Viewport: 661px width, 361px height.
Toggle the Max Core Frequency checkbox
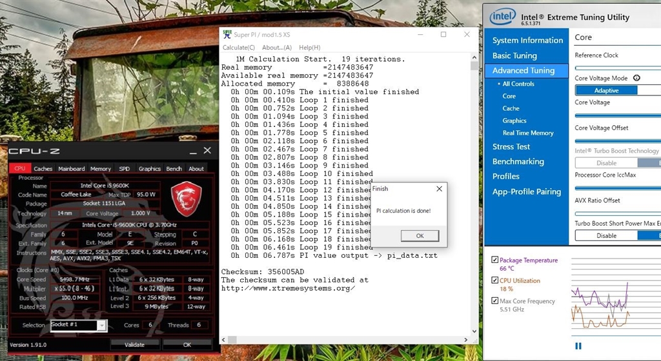(495, 301)
